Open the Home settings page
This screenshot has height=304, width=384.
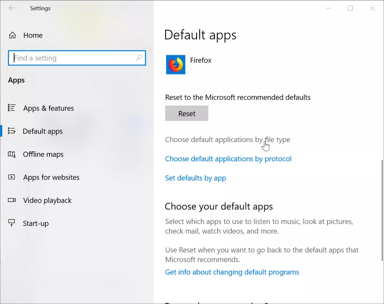tap(33, 35)
